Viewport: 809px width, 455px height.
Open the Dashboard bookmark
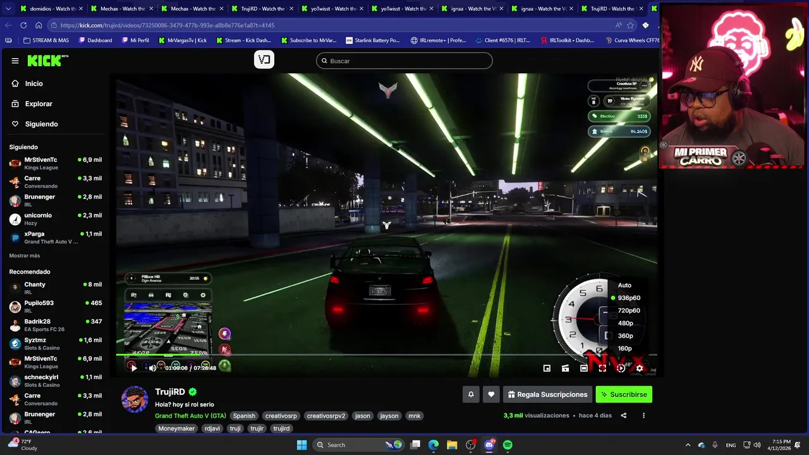[x=95, y=40]
